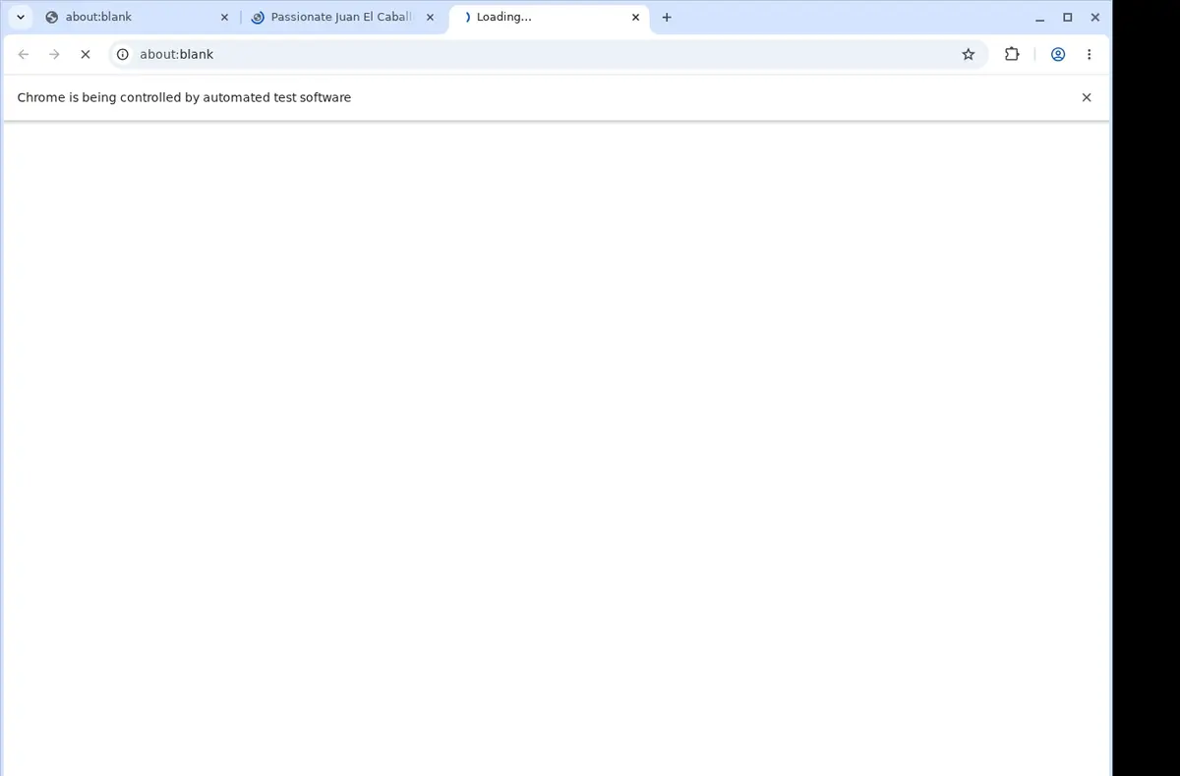This screenshot has width=1180, height=776.
Task: Open the Chrome three-dot menu
Action: (1089, 54)
